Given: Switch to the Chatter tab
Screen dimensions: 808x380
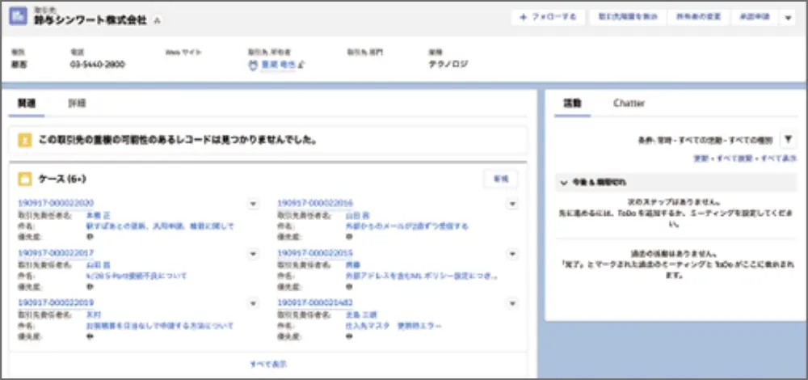Looking at the screenshot, I should click(629, 103).
